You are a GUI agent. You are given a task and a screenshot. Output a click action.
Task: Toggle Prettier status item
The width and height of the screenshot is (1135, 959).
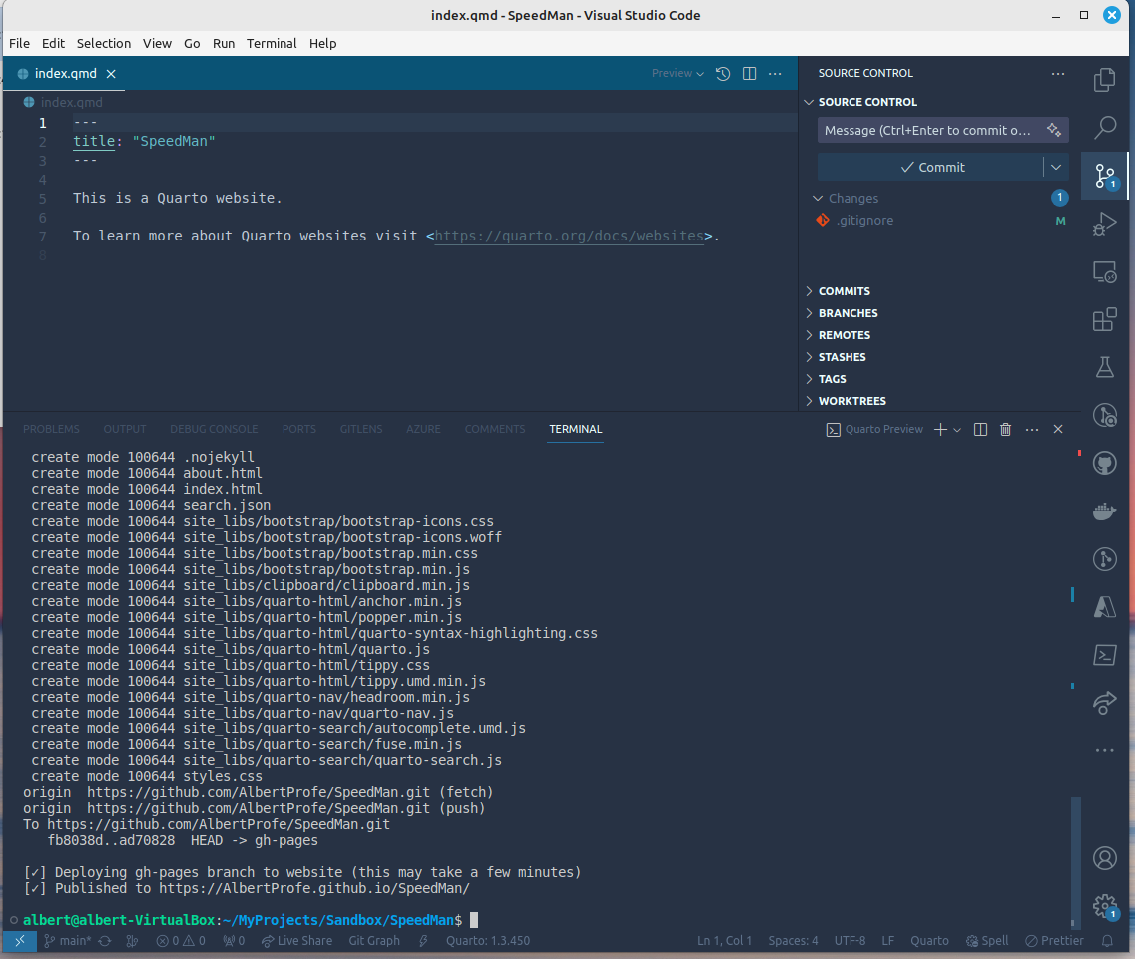1055,941
